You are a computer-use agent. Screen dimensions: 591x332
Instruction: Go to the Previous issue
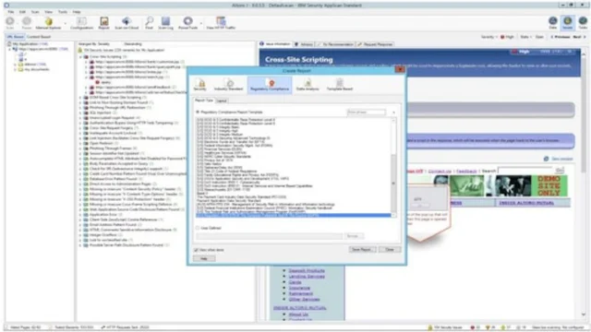561,37
